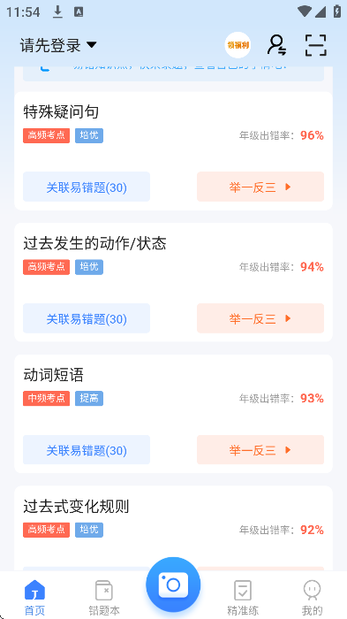347x619 pixels.
Task: Select the 高频考点 tag on 特殊疑问句
Action: (46, 135)
